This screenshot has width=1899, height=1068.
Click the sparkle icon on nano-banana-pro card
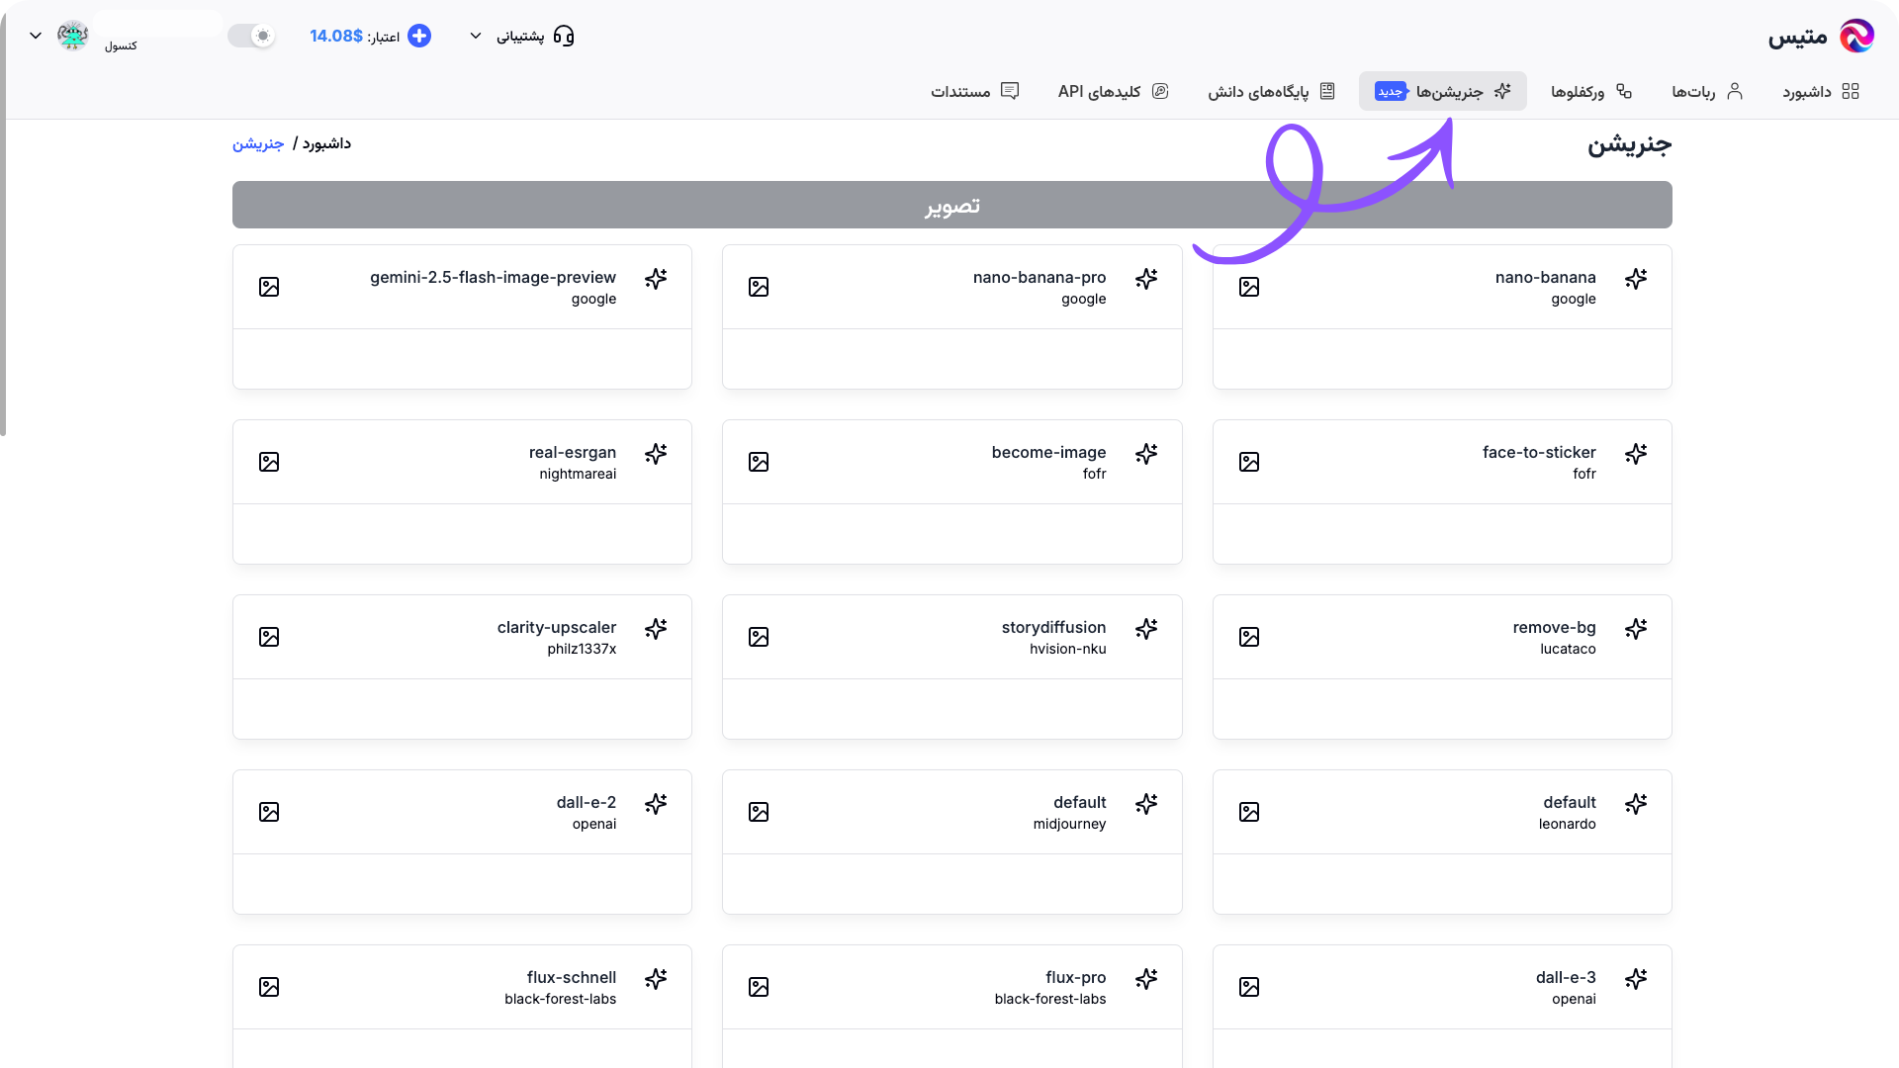pos(1146,279)
